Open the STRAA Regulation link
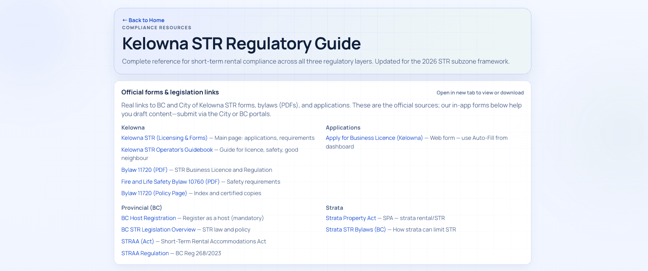The height and width of the screenshot is (271, 648). tap(145, 253)
